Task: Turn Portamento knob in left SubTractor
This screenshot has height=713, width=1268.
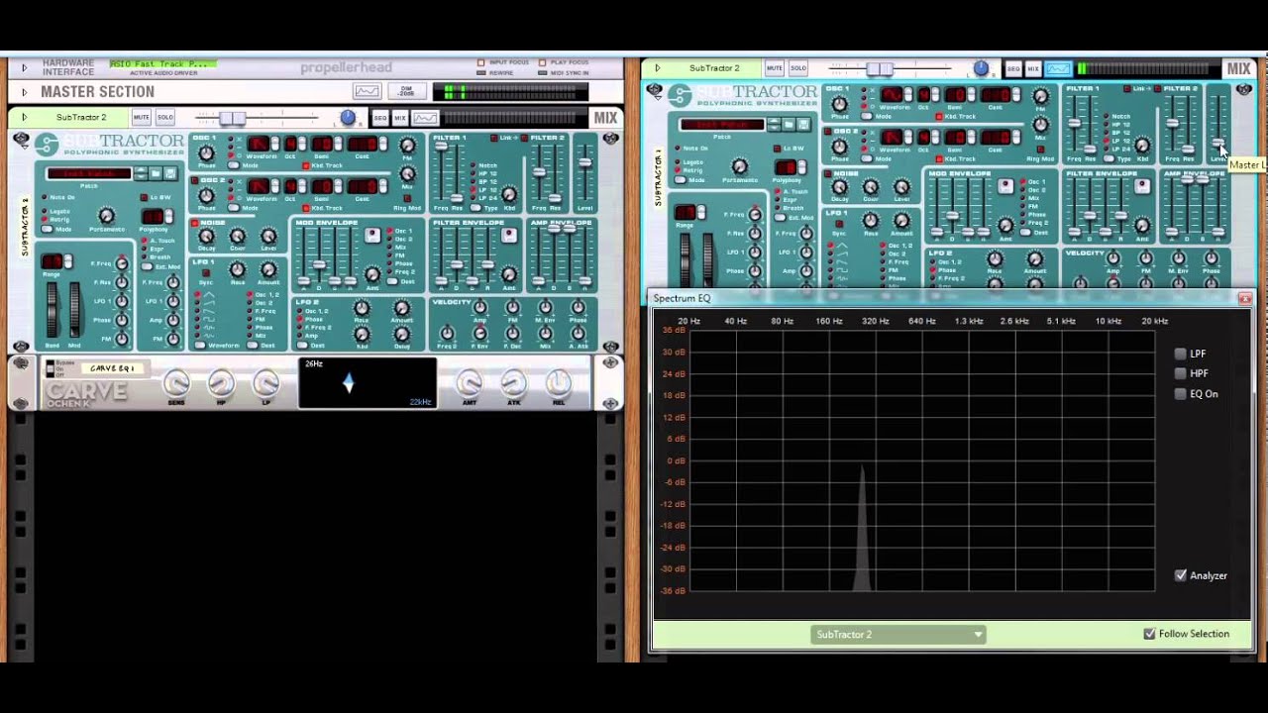Action: coord(106,216)
